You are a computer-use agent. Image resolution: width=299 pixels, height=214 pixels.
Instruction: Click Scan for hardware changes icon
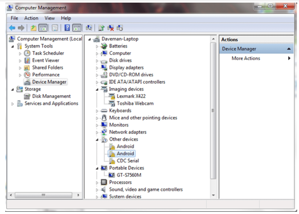pos(89,28)
